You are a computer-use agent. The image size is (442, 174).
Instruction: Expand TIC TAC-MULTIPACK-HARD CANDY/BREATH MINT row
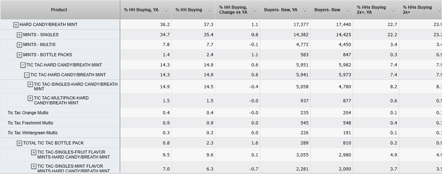point(30,98)
